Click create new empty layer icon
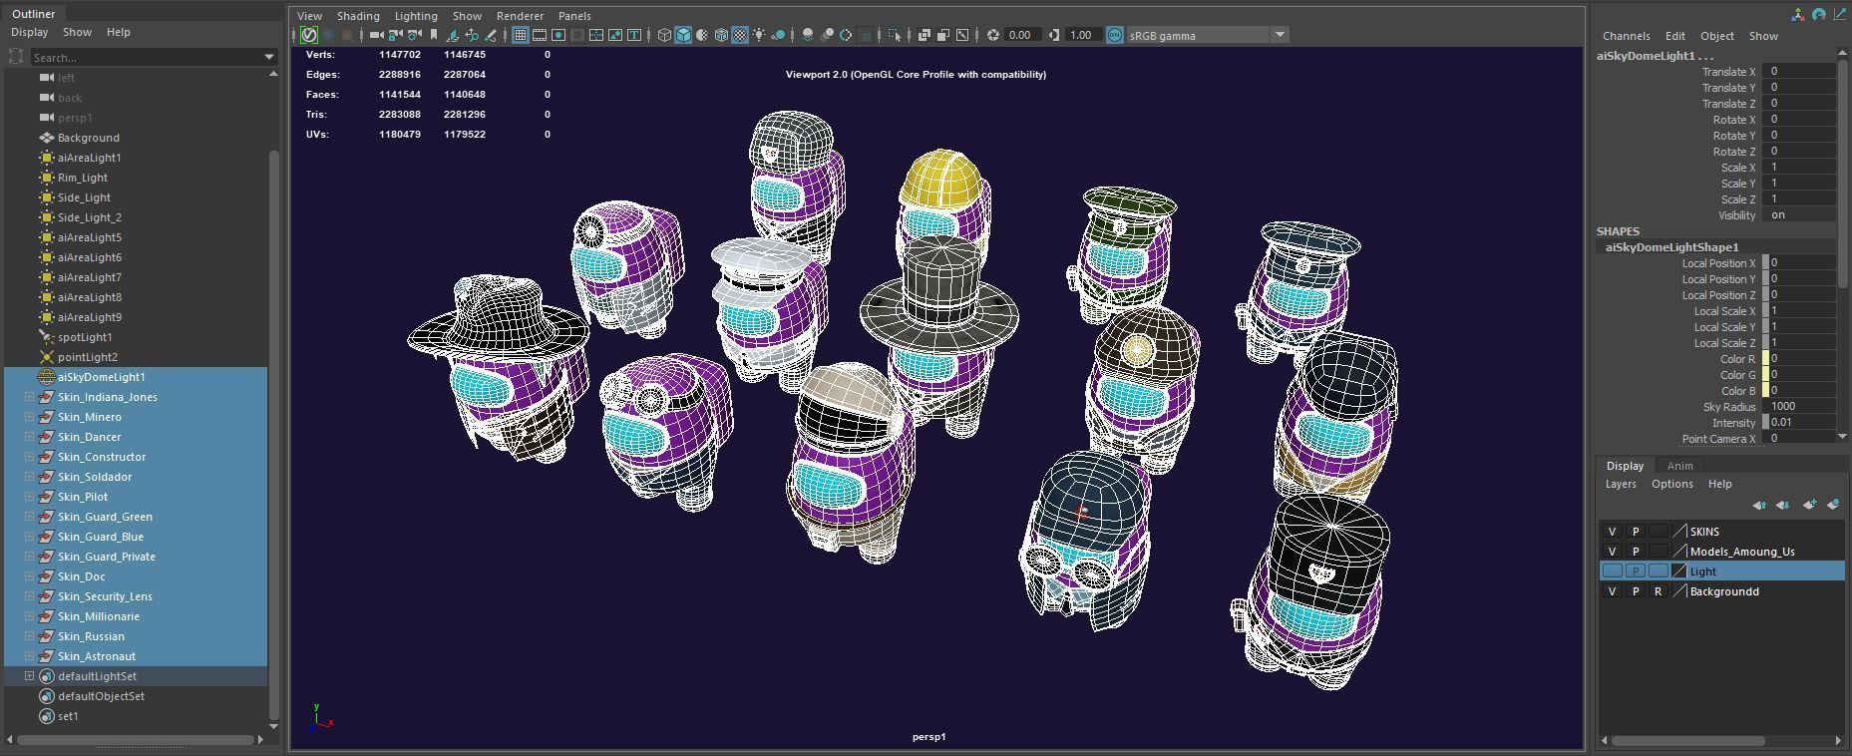 [1809, 505]
